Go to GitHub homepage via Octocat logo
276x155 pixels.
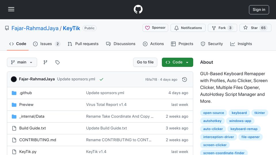[138, 9]
